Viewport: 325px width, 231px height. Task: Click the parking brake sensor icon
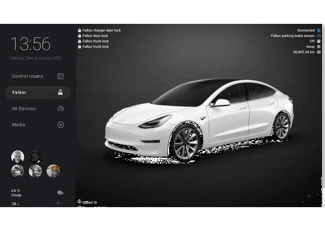(x=319, y=36)
